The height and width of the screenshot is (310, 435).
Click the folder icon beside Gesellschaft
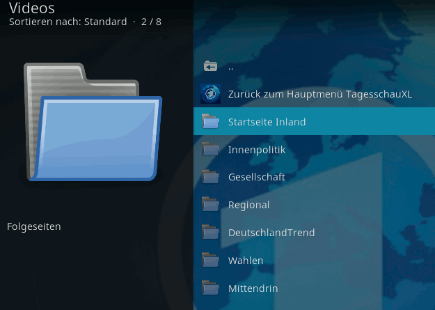click(210, 177)
